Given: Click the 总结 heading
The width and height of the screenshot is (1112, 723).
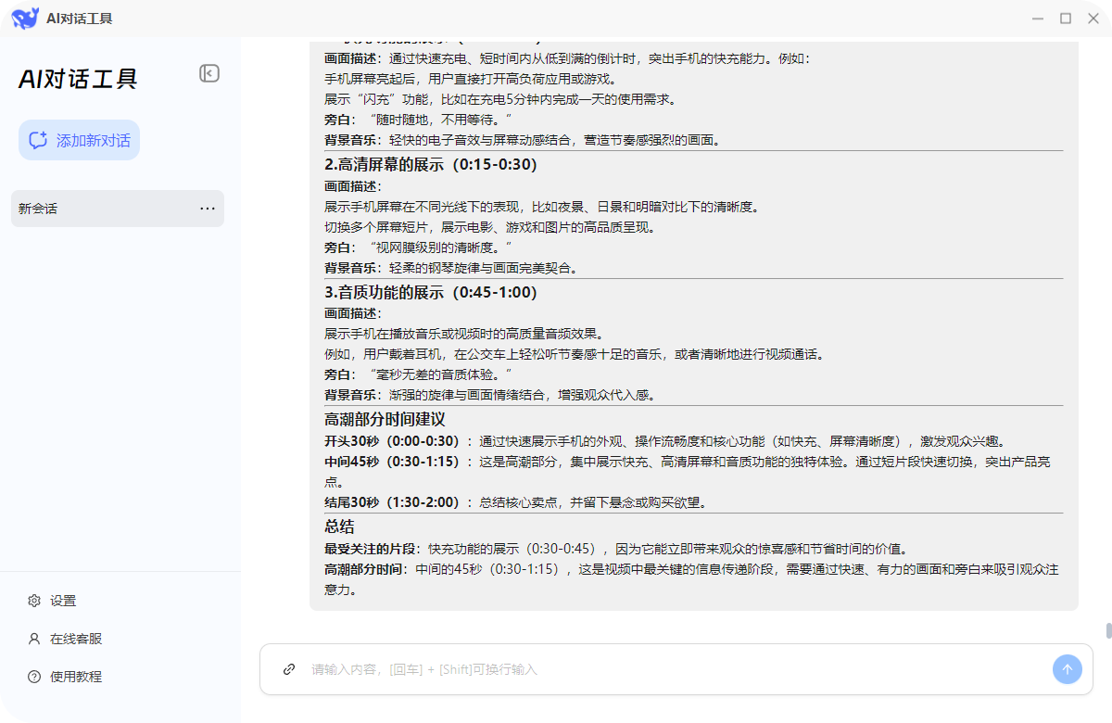Looking at the screenshot, I should tap(339, 526).
